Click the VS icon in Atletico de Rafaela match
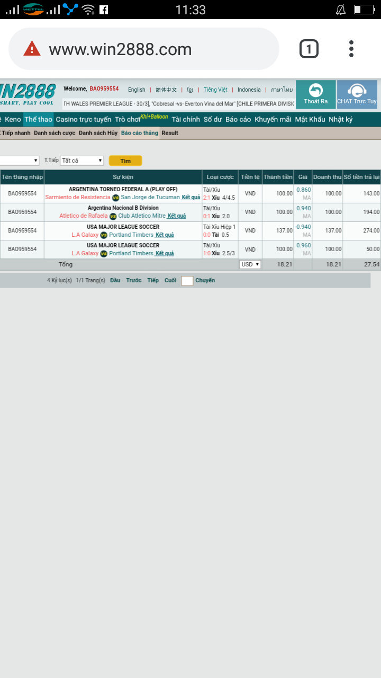Viewport: 381px width, 678px height. tap(113, 216)
